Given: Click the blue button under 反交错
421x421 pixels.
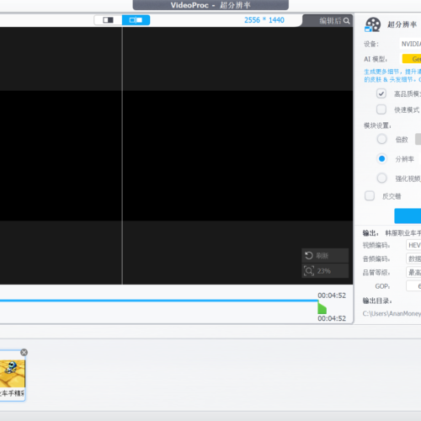Looking at the screenshot, I should pyautogui.click(x=408, y=216).
